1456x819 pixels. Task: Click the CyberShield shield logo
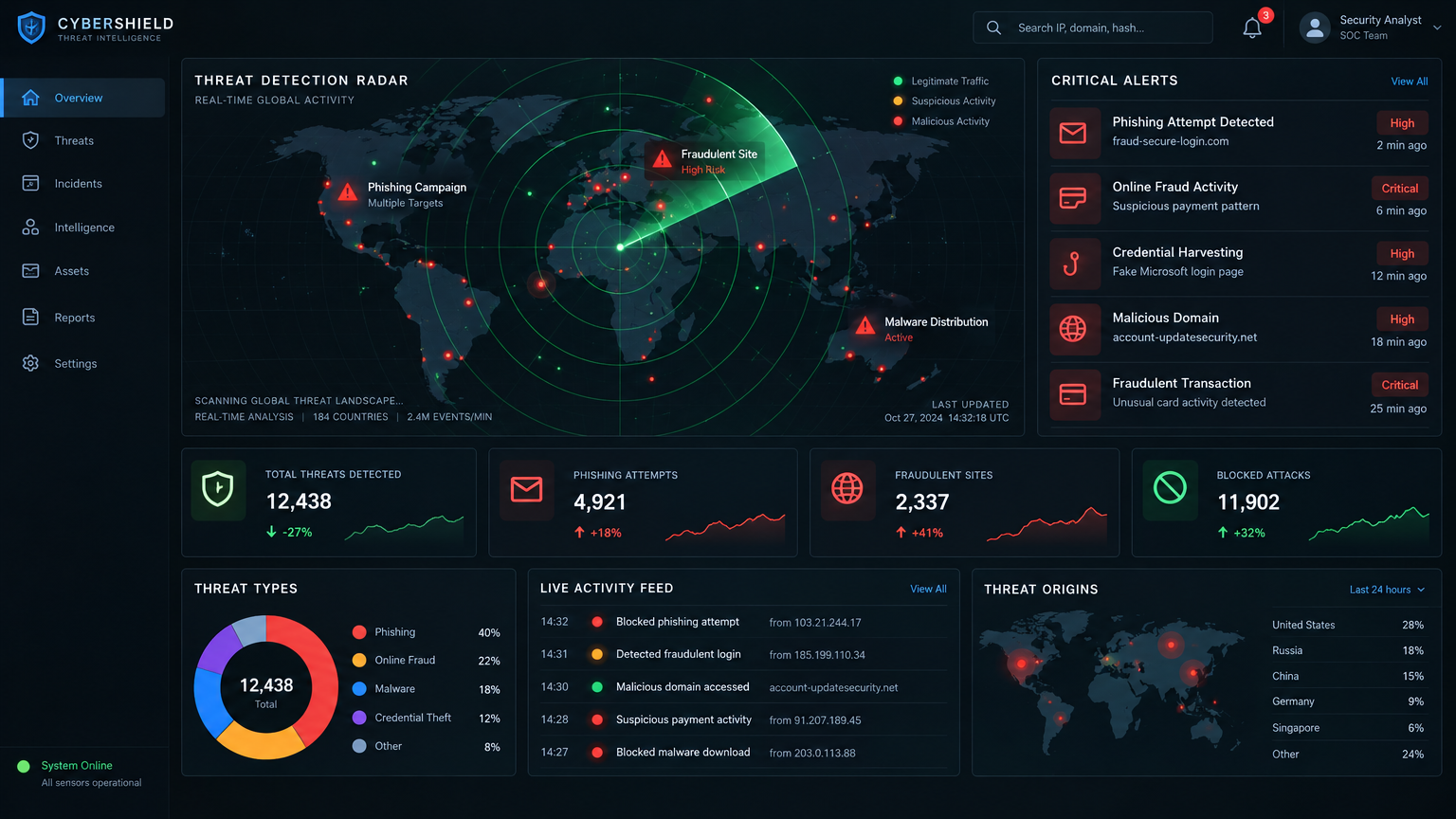pyautogui.click(x=31, y=27)
